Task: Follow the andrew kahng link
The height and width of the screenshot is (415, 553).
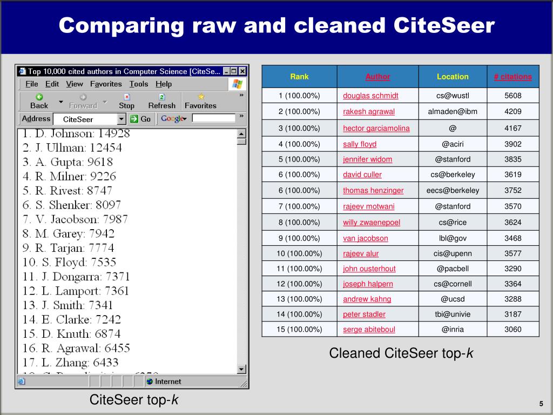Action: (367, 299)
